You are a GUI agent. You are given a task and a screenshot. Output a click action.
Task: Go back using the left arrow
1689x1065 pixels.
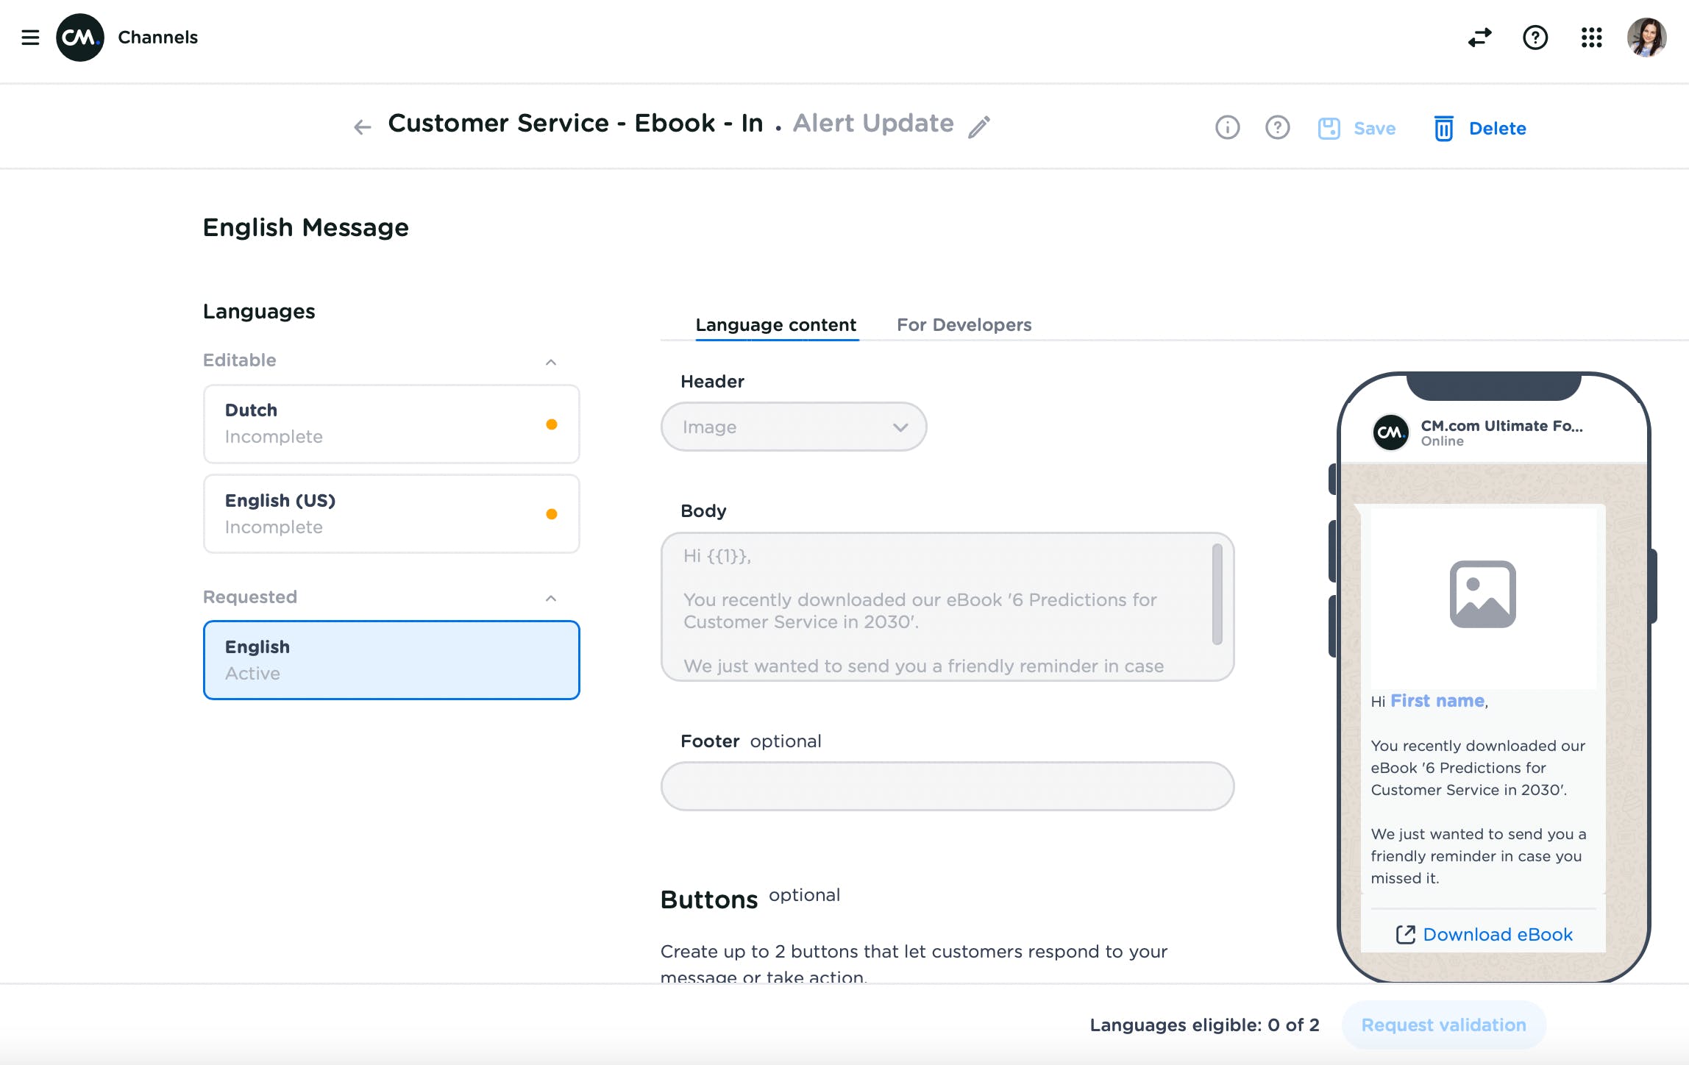coord(362,127)
